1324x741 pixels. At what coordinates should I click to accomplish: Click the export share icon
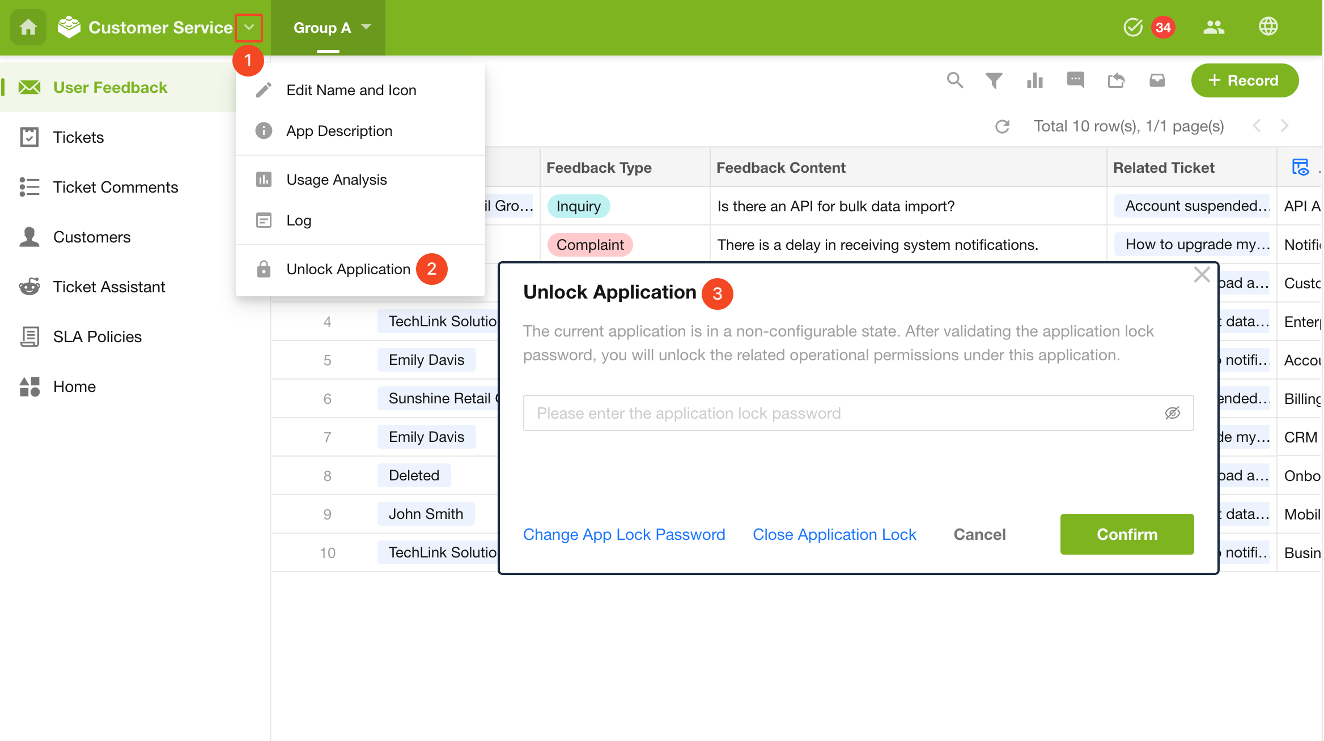[x=1116, y=80]
